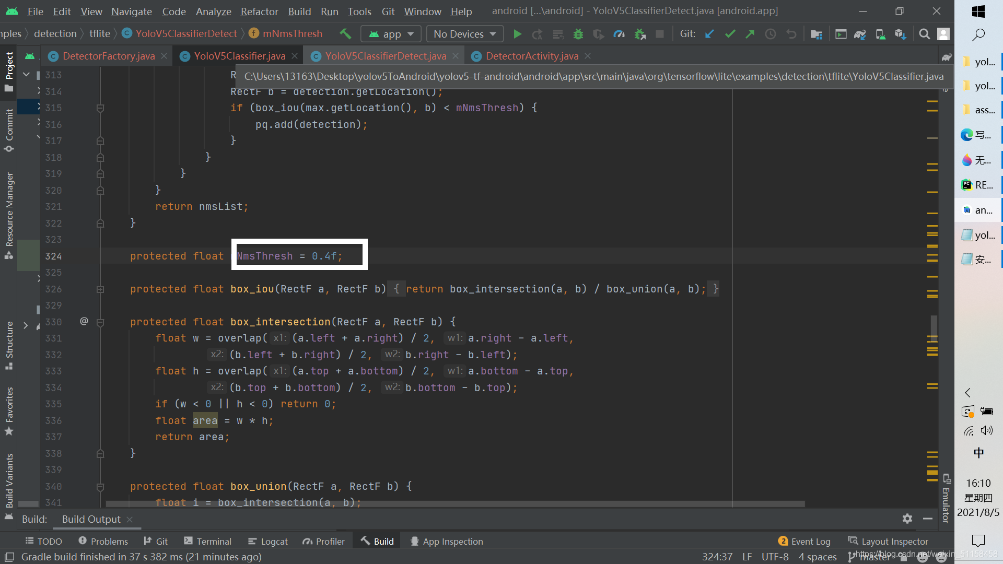Click Git Commit green checkmark
This screenshot has width=1003, height=564.
click(730, 34)
